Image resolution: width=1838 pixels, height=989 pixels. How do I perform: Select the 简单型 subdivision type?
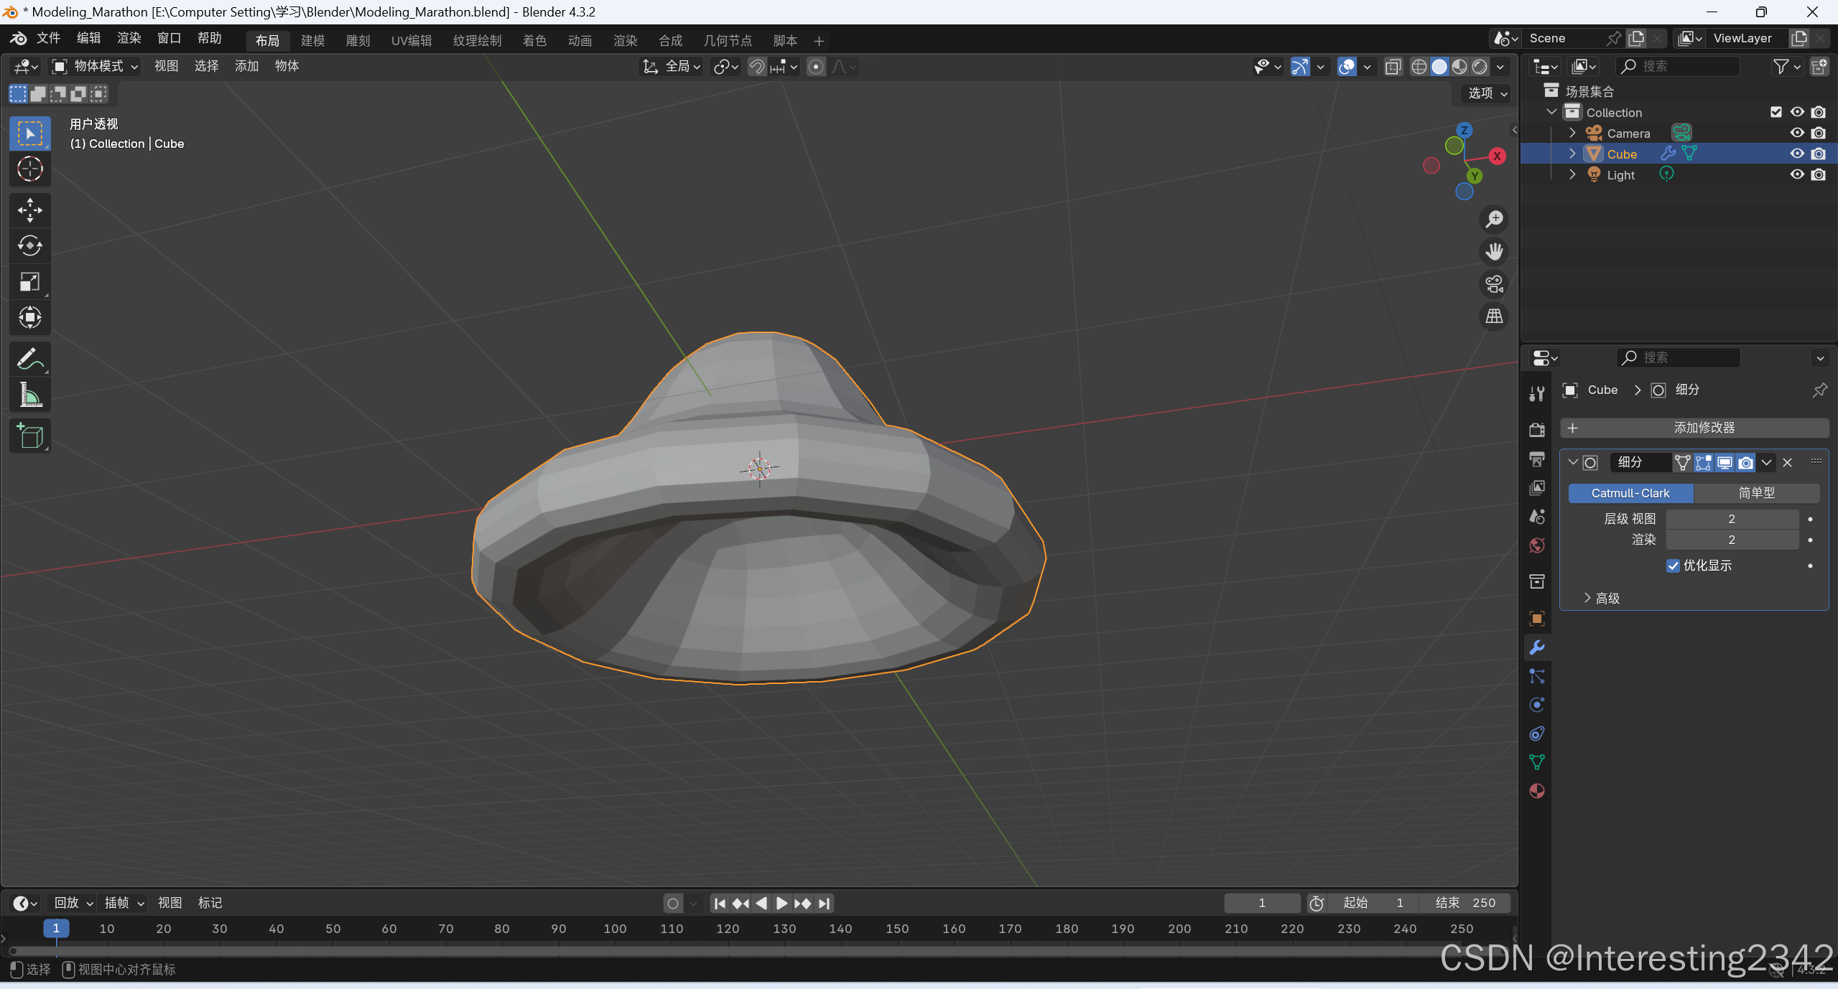click(1755, 493)
